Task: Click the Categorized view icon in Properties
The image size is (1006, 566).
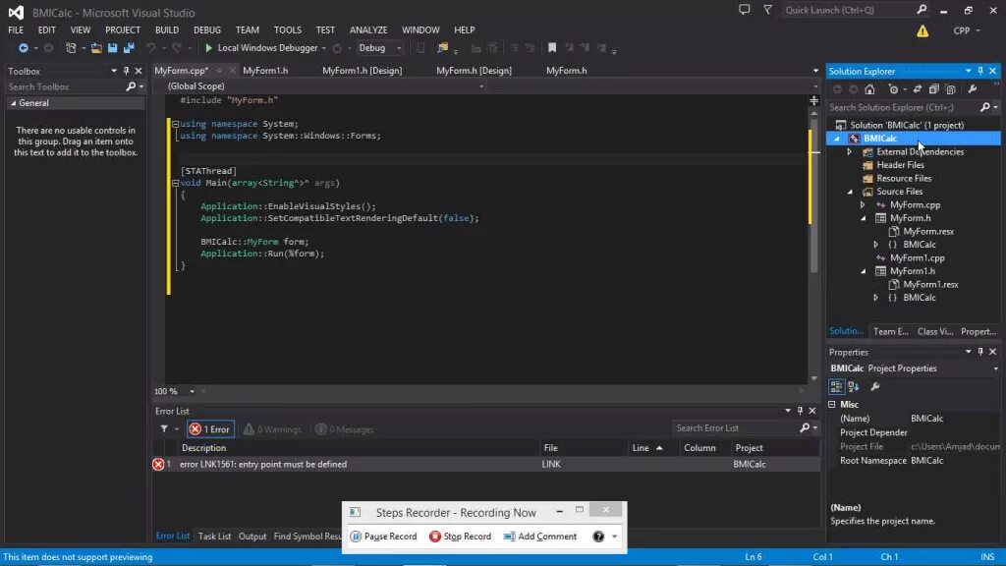Action: pyautogui.click(x=836, y=386)
